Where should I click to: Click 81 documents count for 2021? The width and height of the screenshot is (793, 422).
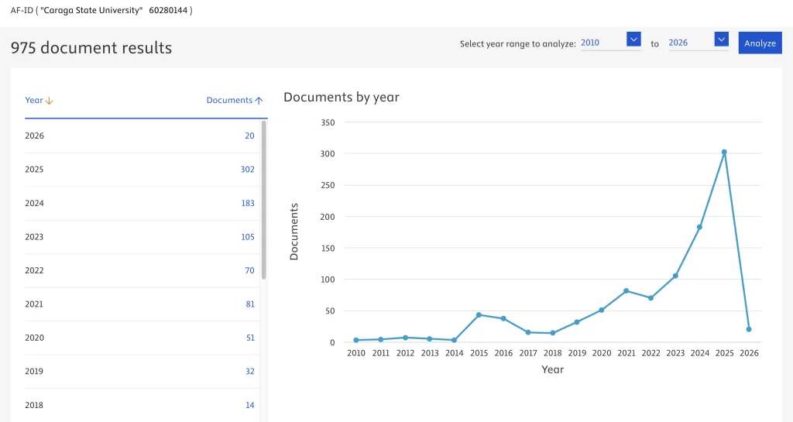(249, 304)
